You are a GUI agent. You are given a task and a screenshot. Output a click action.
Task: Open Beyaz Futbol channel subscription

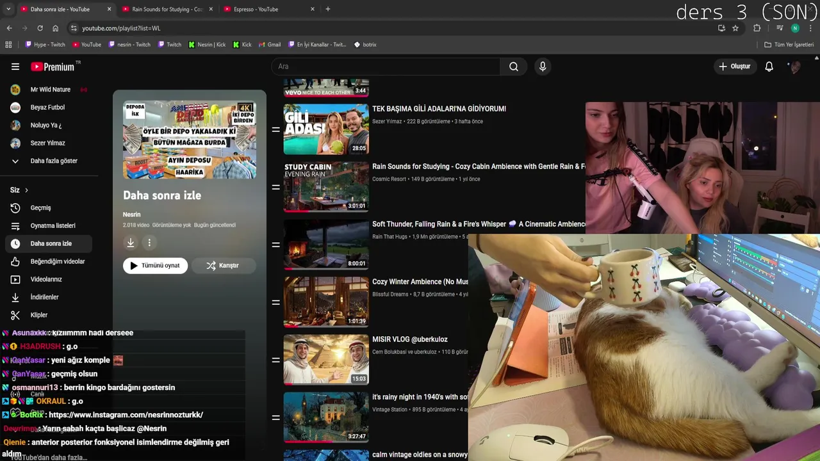point(48,108)
